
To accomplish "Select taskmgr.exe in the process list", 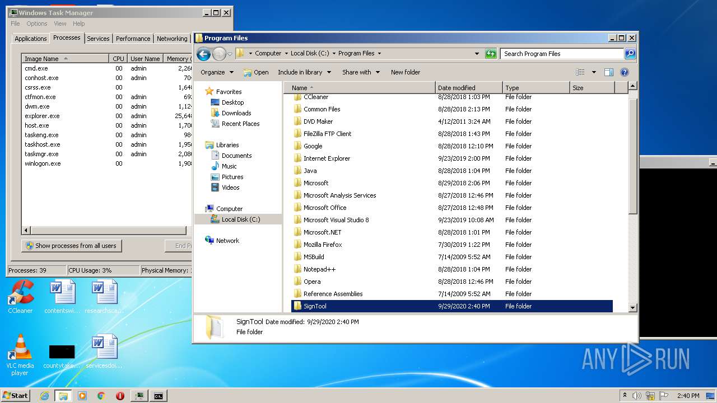I will point(107,154).
